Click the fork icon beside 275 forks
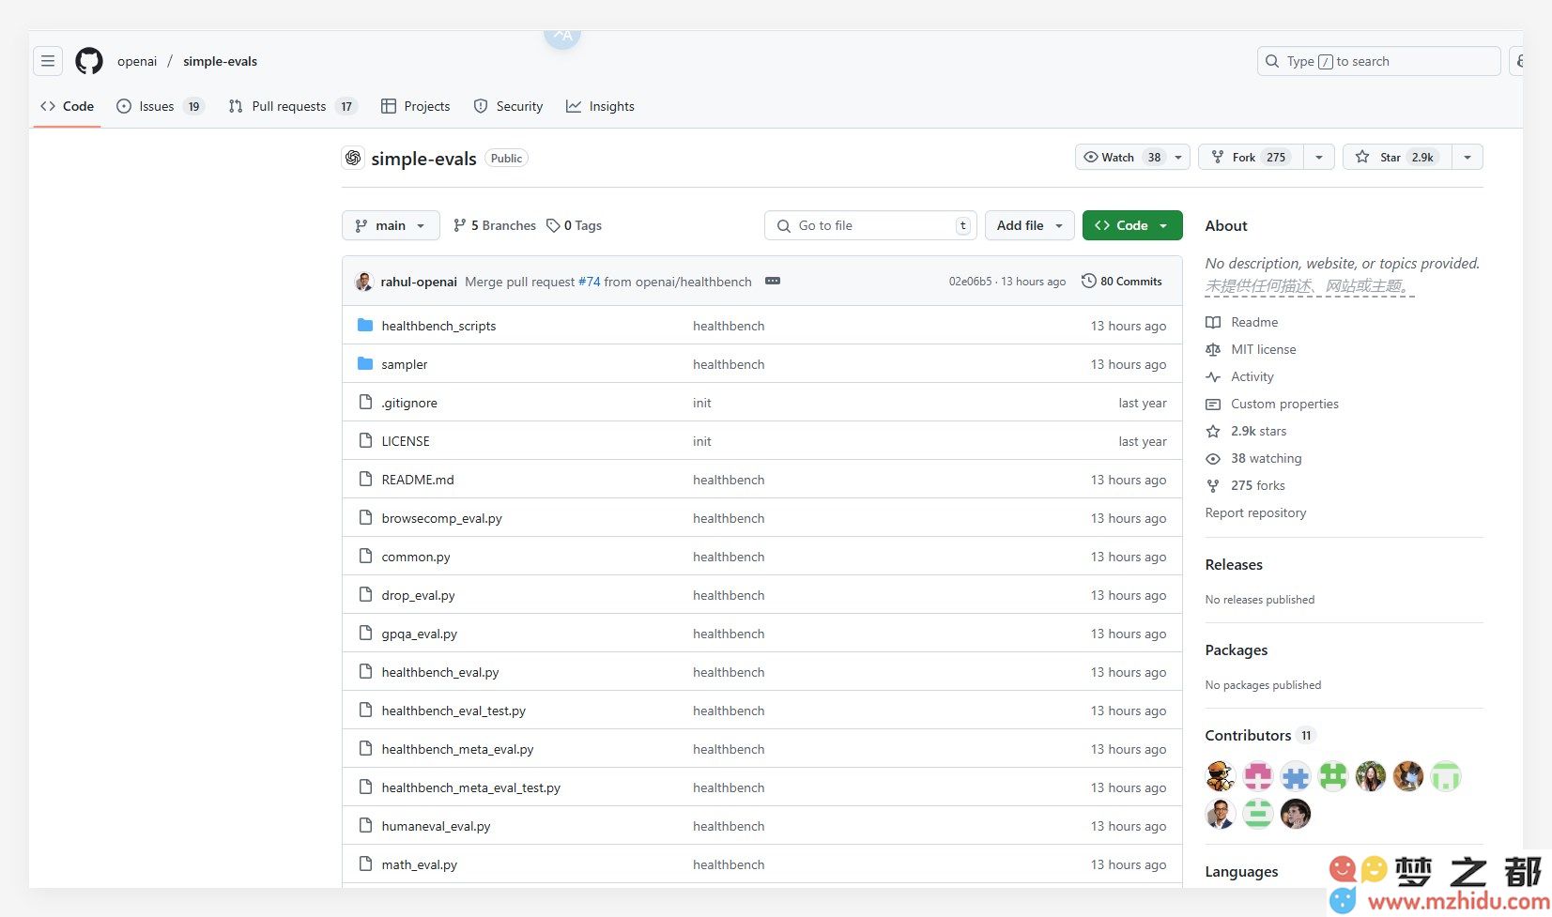The image size is (1552, 917). tap(1213, 485)
